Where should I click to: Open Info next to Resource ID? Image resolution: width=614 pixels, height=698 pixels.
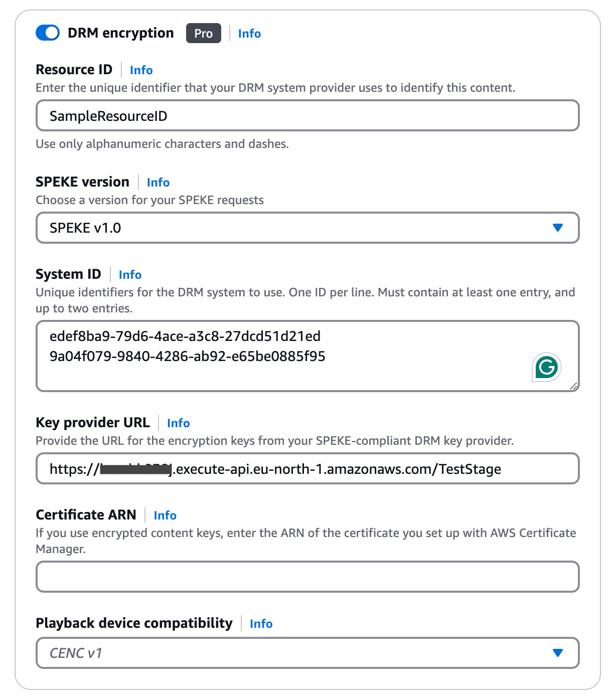tap(141, 70)
